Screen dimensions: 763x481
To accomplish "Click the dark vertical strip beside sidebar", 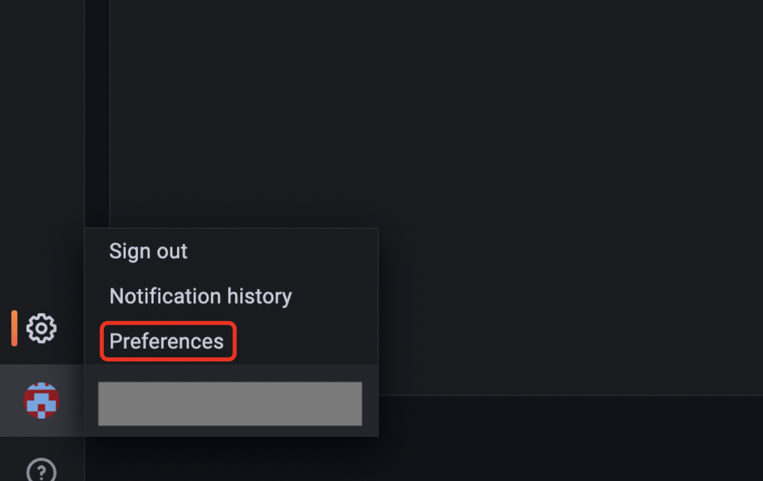I will [x=97, y=107].
